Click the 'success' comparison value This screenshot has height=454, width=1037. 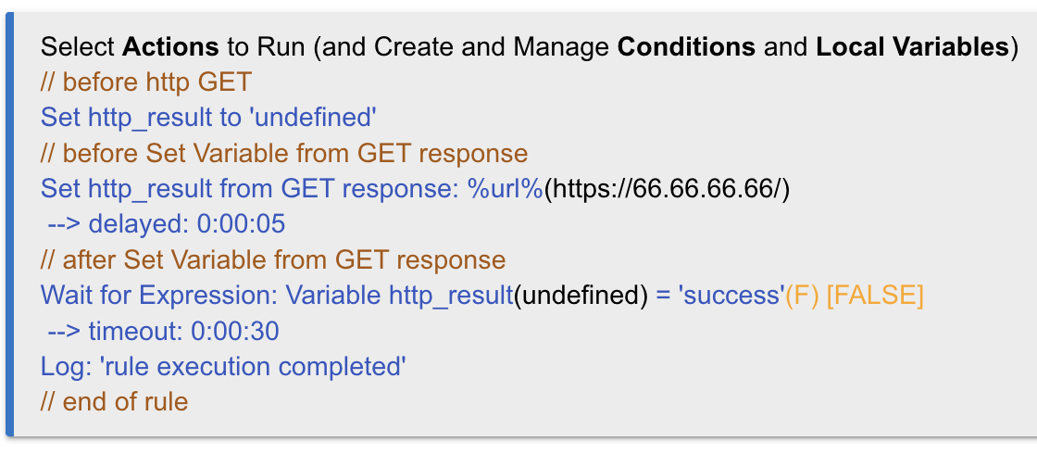[x=731, y=296]
